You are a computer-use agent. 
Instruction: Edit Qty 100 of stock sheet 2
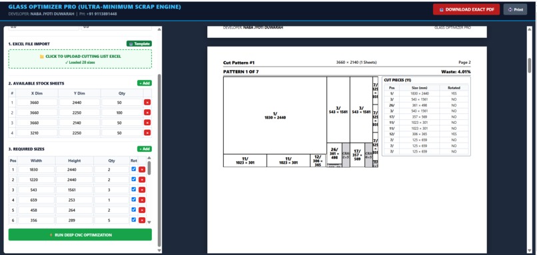[122, 113]
